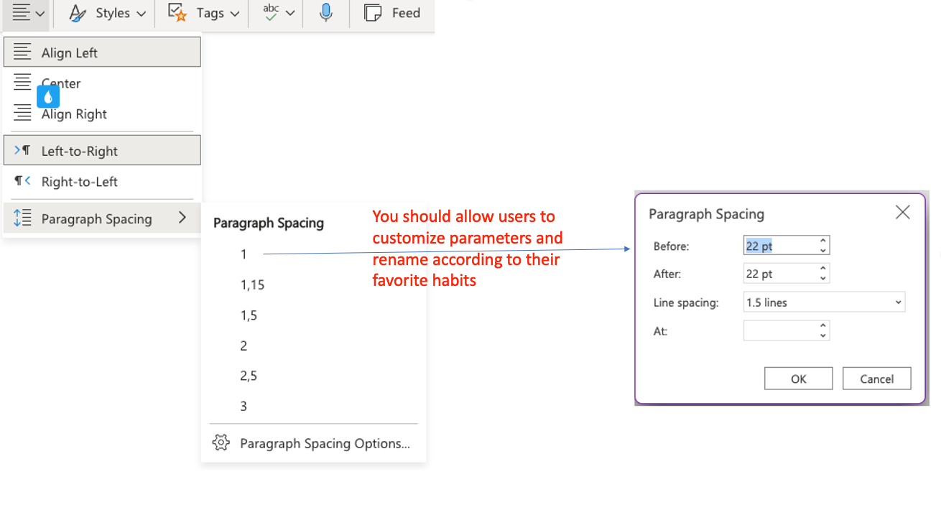941x505 pixels.
Task: Open Paragraph Spacing Options...
Action: [x=313, y=443]
